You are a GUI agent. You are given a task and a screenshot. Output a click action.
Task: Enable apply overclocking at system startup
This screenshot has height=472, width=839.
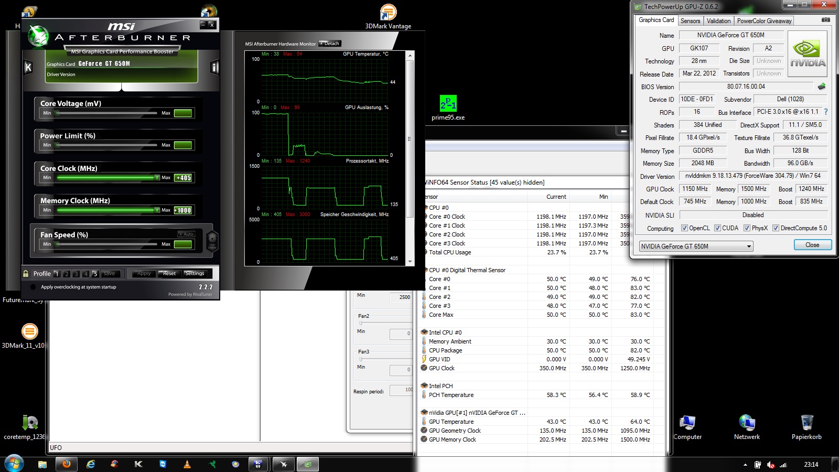tap(34, 287)
